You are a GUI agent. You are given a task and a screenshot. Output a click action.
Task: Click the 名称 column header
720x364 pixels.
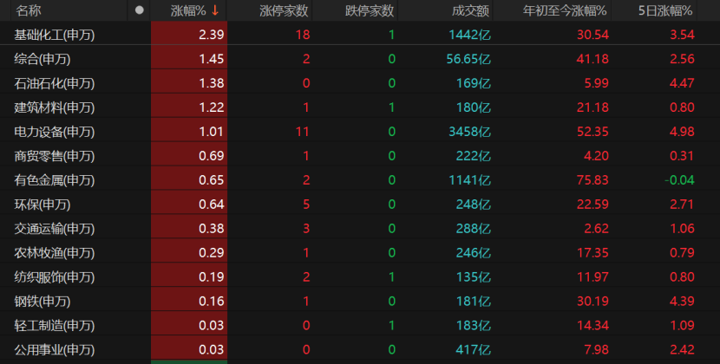29,10
